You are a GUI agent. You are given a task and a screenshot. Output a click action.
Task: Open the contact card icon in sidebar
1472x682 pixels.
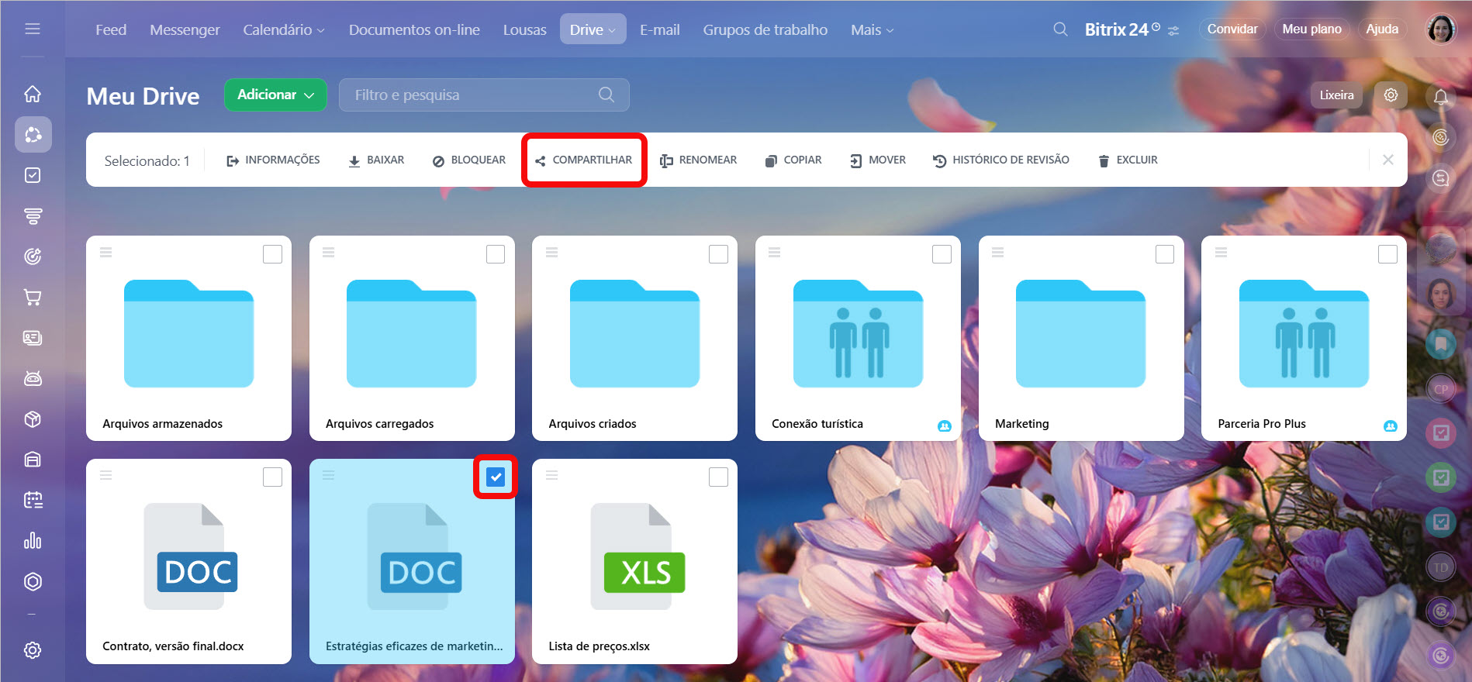[x=33, y=338]
